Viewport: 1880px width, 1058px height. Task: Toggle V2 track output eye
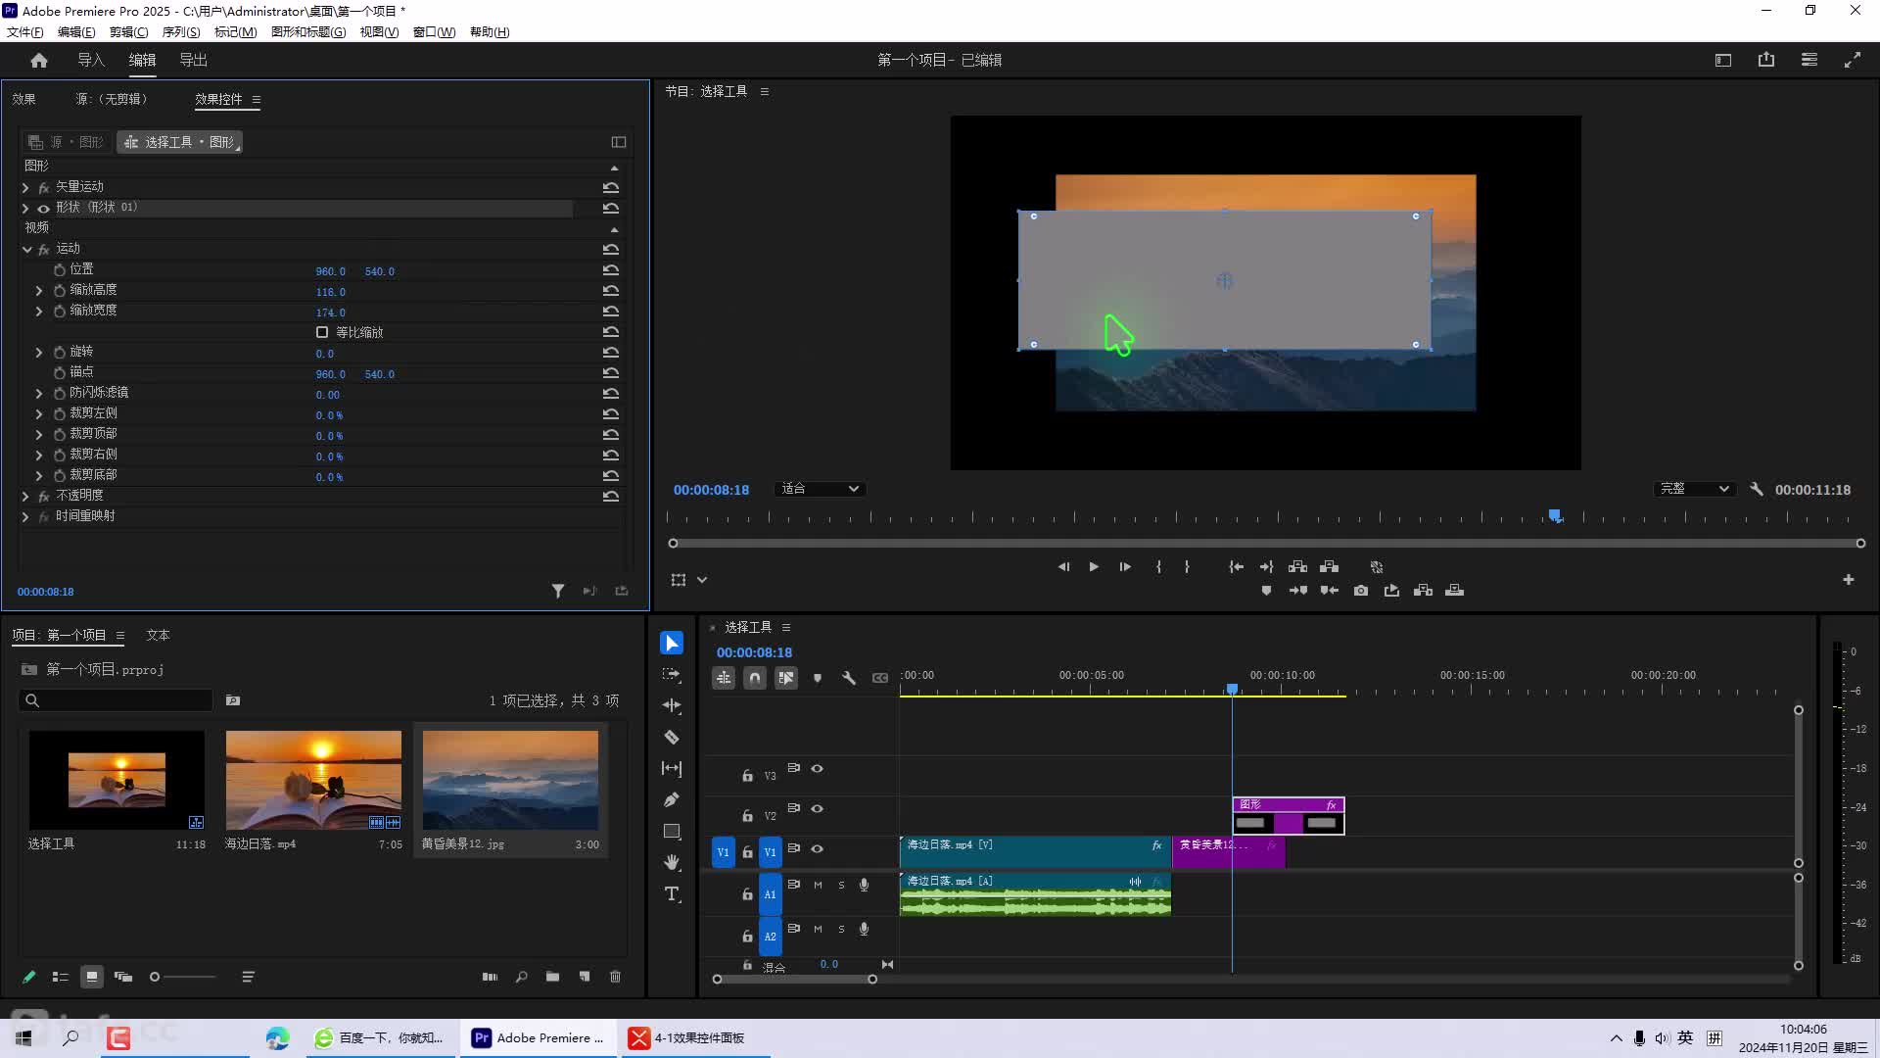coord(817,809)
